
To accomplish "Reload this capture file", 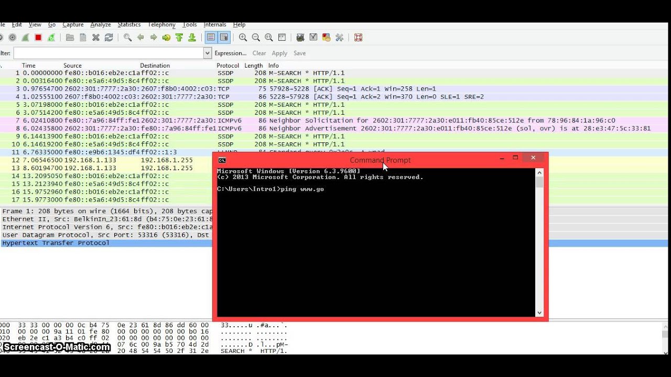I will pos(109,37).
